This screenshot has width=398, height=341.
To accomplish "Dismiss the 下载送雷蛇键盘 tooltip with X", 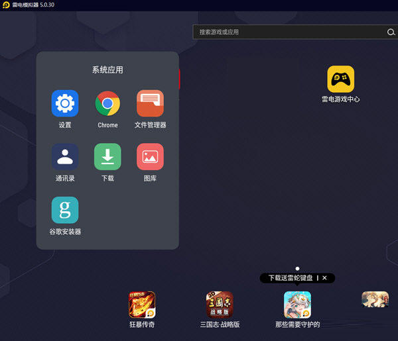I will (x=324, y=278).
